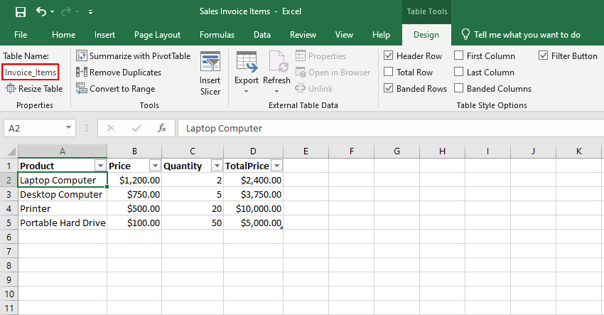Click the quantity cell showing 50

coord(193,223)
